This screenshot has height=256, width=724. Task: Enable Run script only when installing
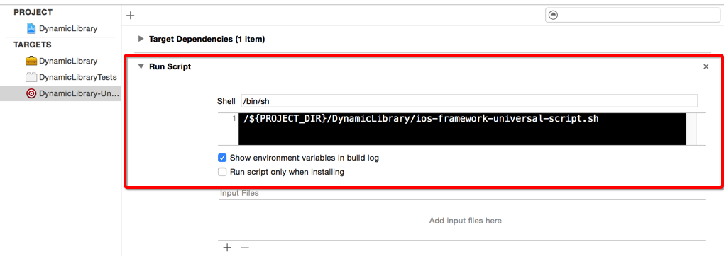click(223, 173)
